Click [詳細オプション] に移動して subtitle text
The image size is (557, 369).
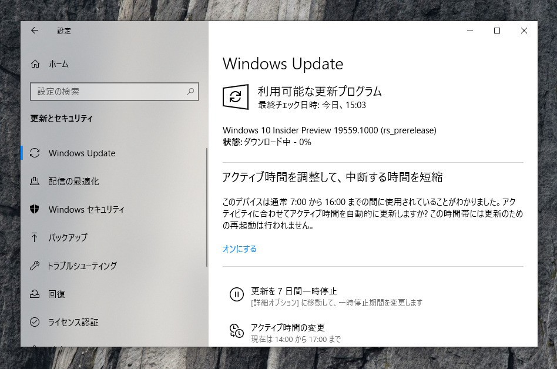pyautogui.click(x=337, y=303)
